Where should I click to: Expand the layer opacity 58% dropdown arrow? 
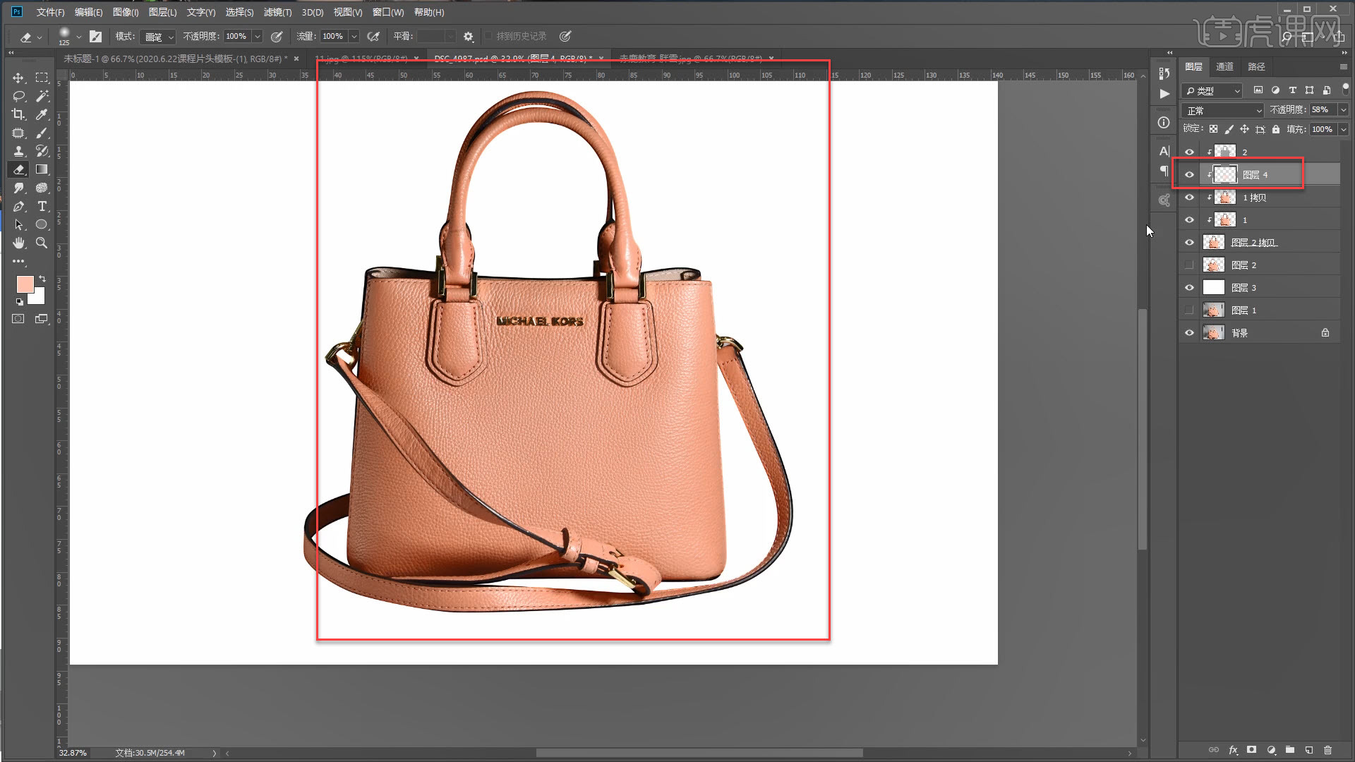pos(1343,110)
